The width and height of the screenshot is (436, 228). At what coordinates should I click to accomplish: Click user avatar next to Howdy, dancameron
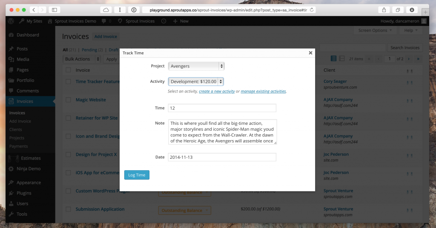coord(424,21)
